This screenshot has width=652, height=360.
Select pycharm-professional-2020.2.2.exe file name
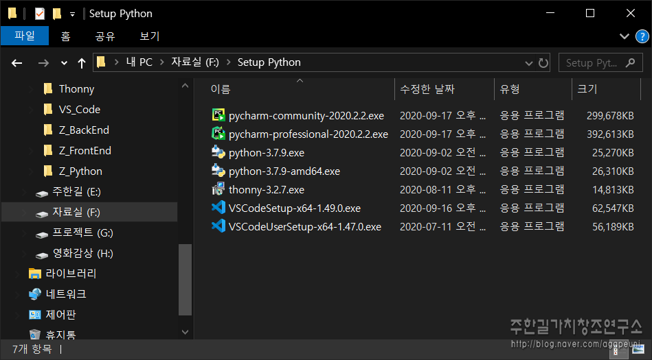pos(308,134)
